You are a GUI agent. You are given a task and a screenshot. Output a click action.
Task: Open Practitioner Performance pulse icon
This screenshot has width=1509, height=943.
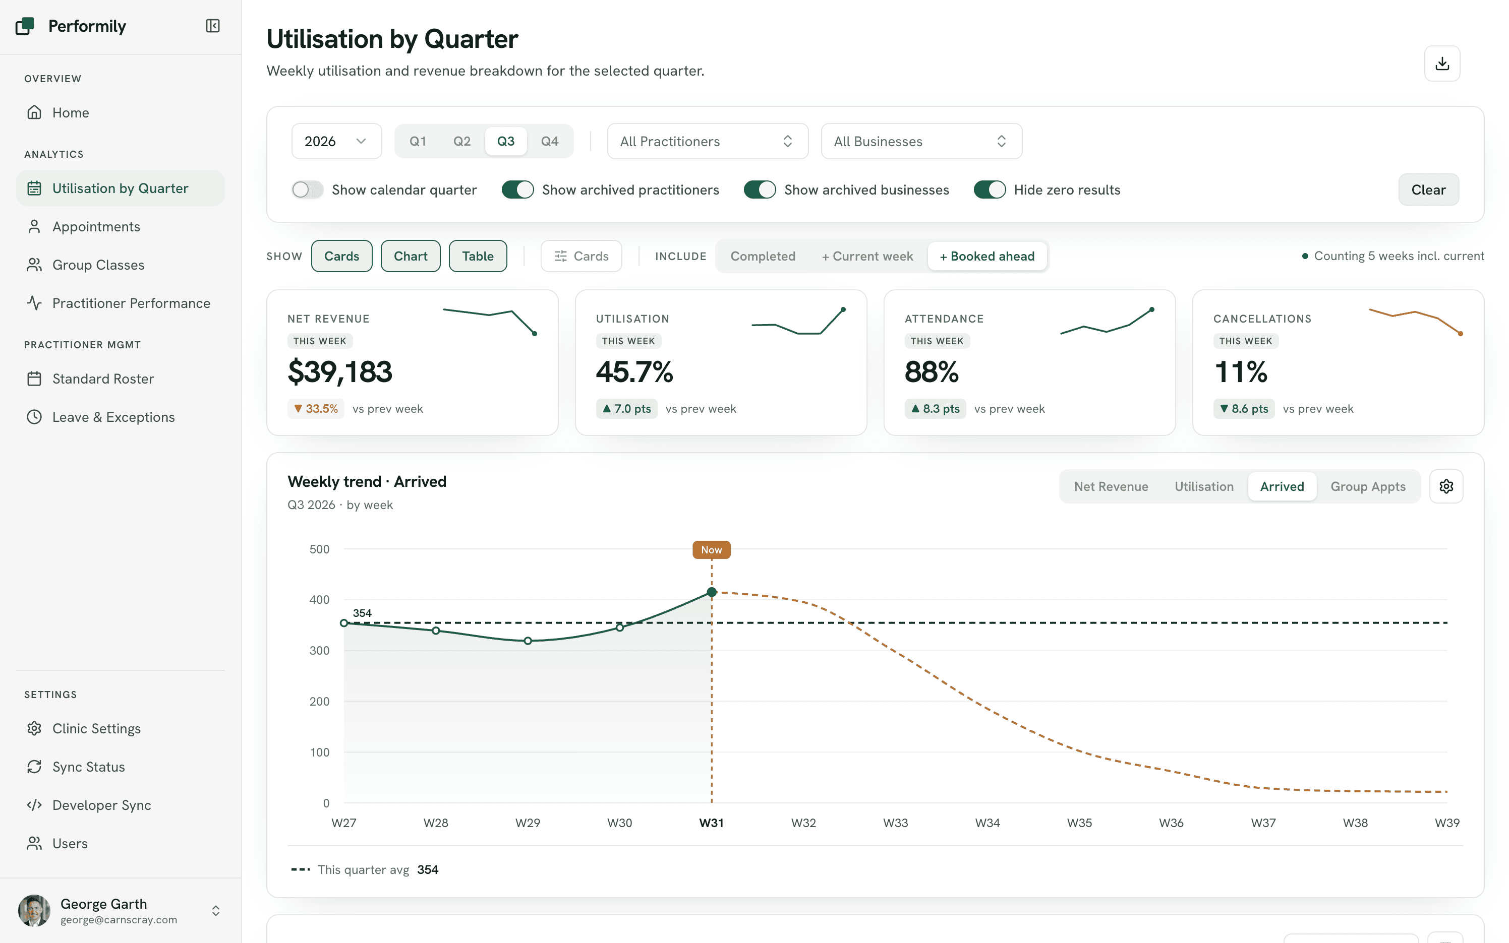(x=34, y=303)
